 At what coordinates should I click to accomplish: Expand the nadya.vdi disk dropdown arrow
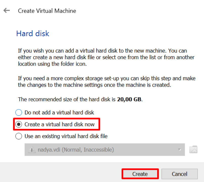tap(180, 150)
